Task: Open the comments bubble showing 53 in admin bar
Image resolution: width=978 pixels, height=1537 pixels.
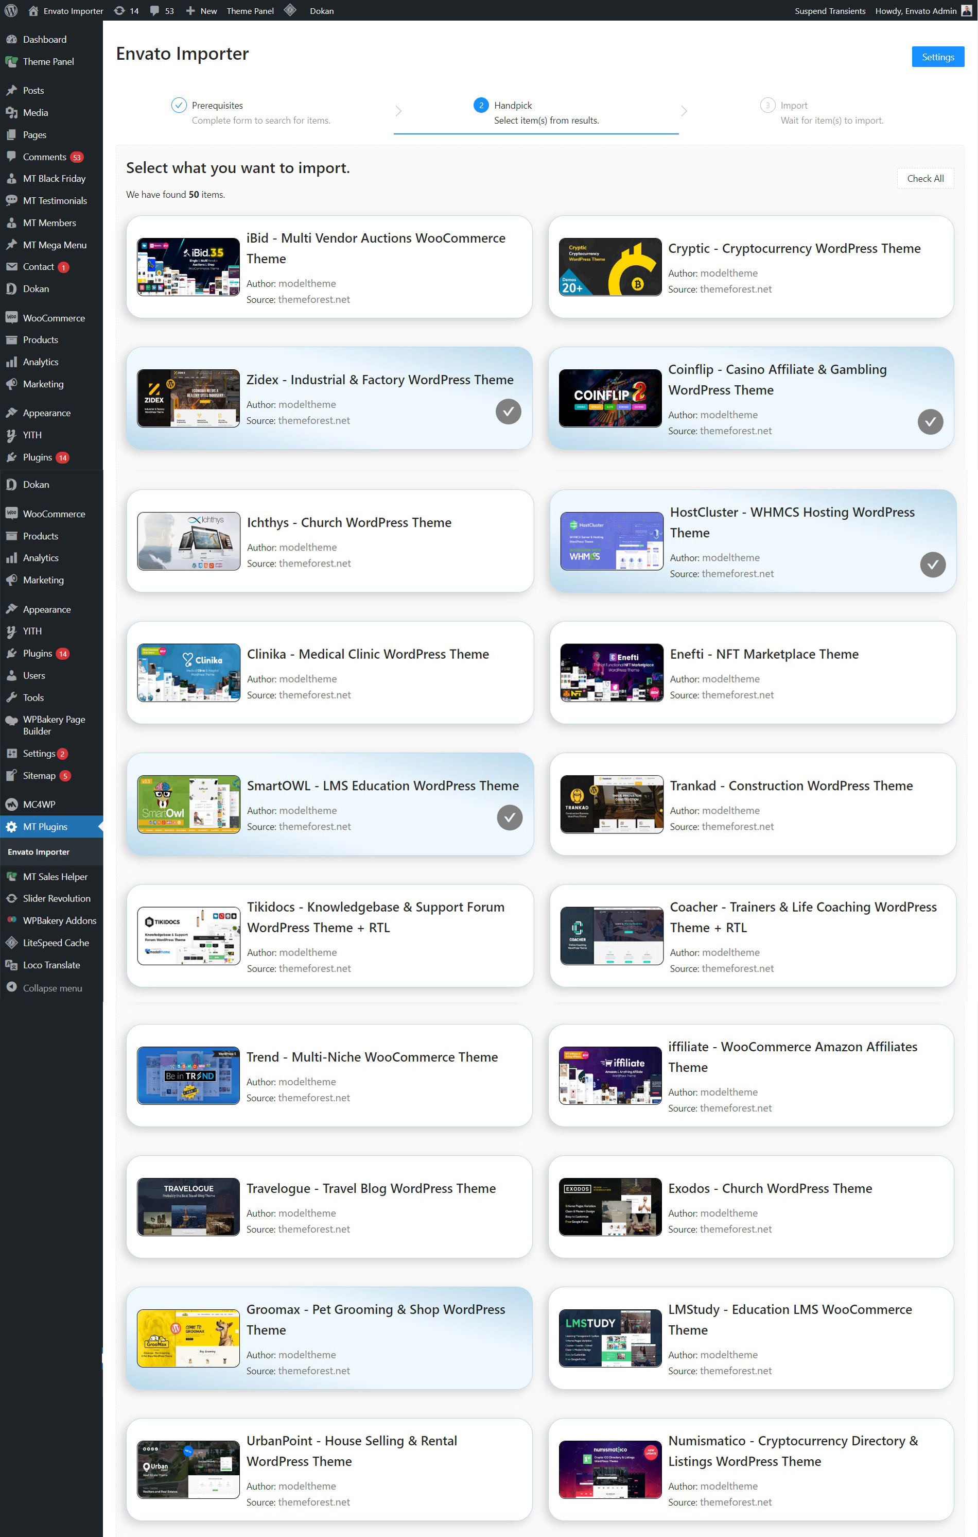Action: (x=154, y=11)
